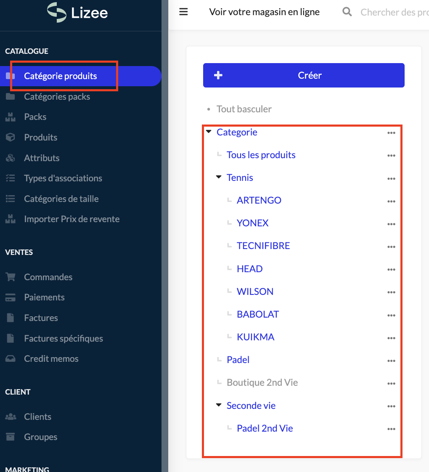Open options dots for WILSON
Screen dimensions: 429x472
391,292
